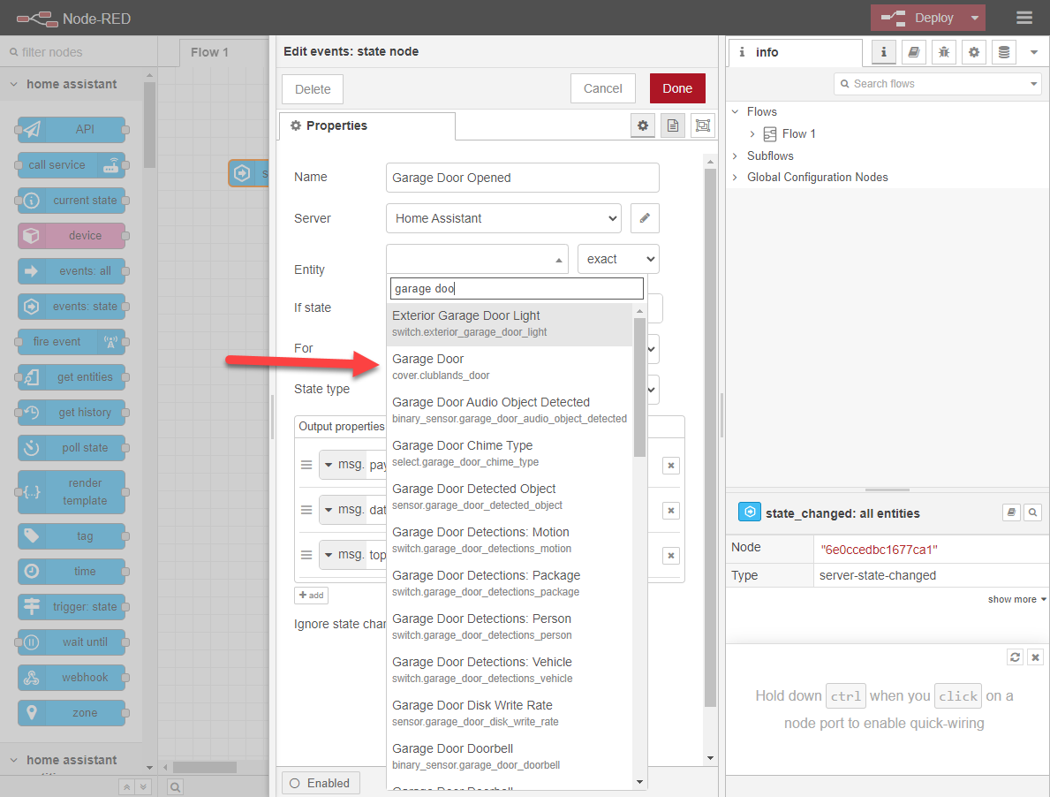This screenshot has height=797, width=1050.
Task: Click the Done button to save
Action: pyautogui.click(x=677, y=88)
